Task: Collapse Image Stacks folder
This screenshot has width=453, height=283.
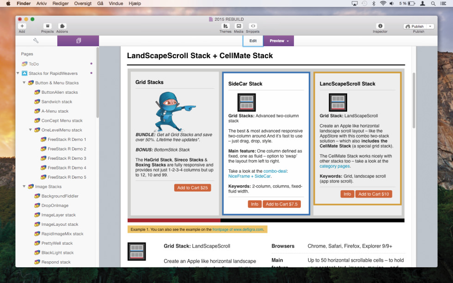Action: coord(24,187)
